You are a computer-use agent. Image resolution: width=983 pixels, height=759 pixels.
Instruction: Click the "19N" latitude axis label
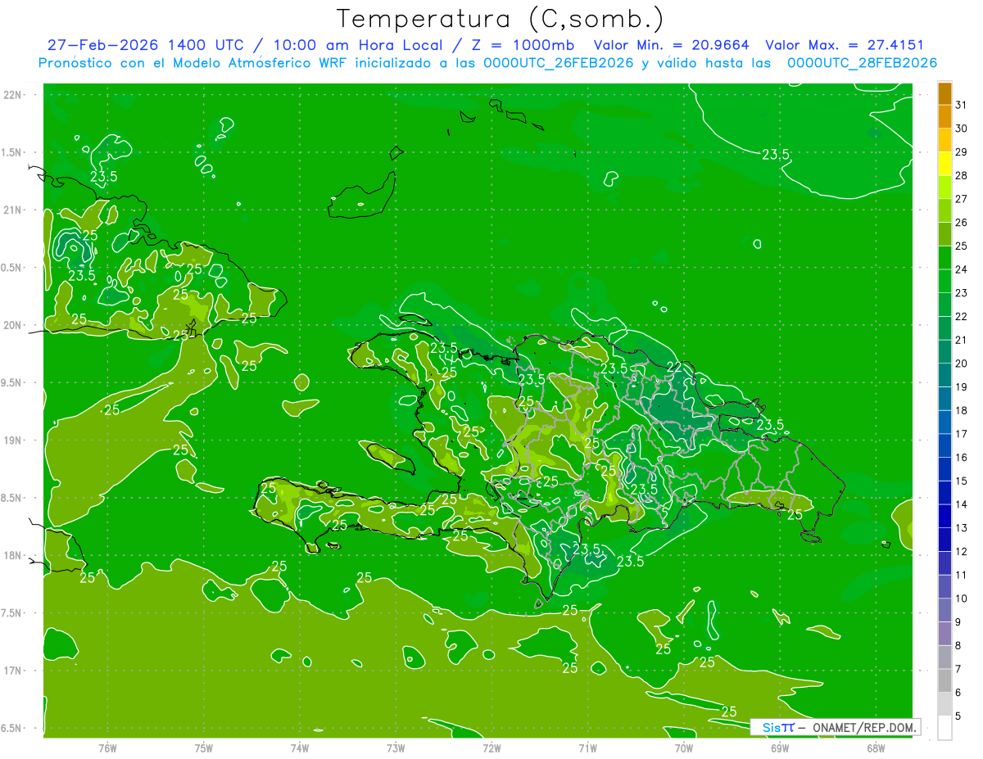point(11,440)
